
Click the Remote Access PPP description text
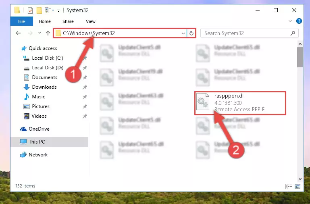pyautogui.click(x=241, y=110)
